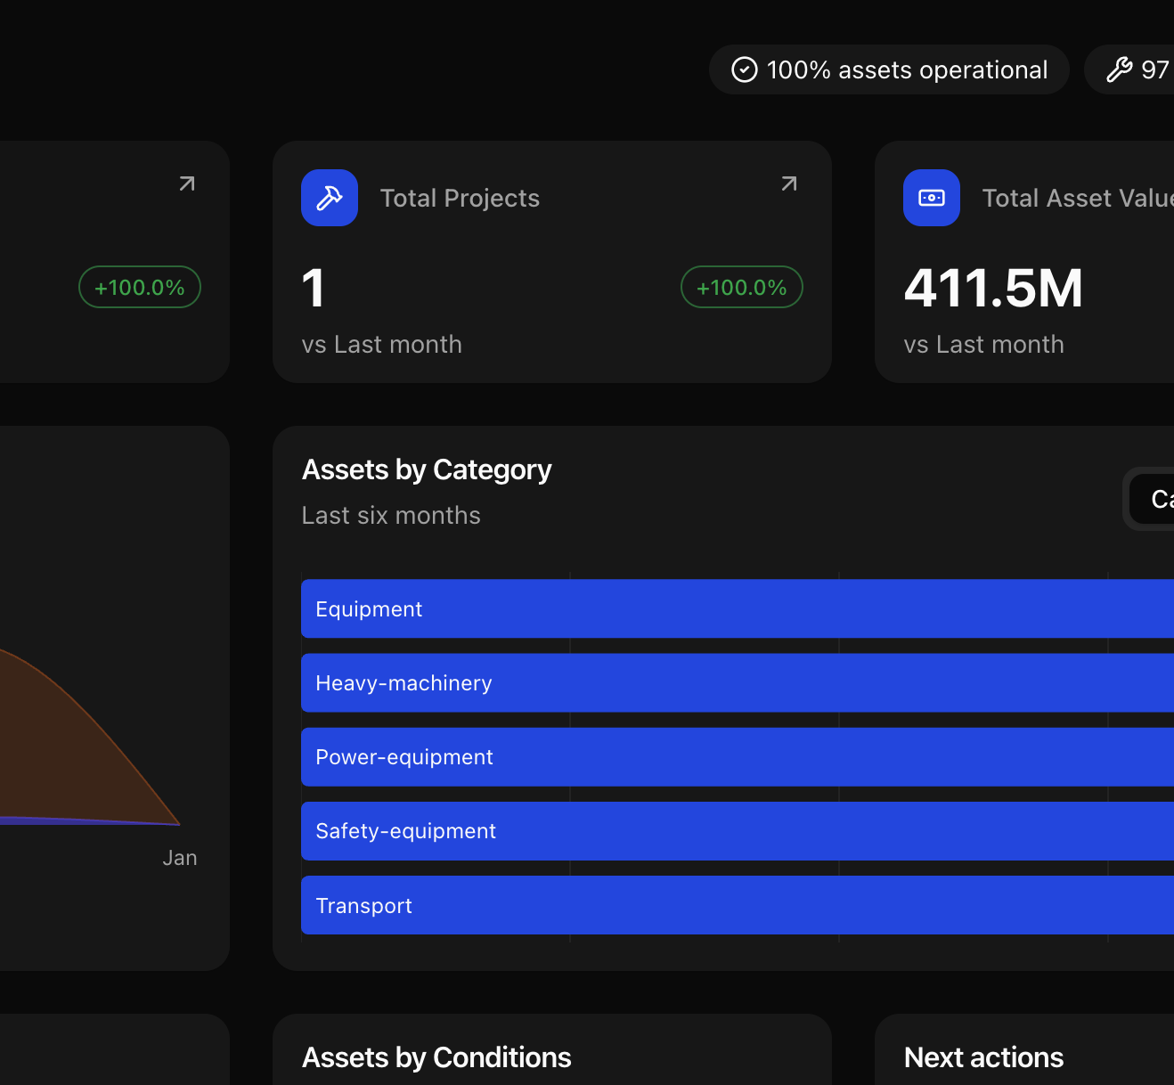Click the +100.0% badge in Total Projects
This screenshot has width=1174, height=1085.
click(x=741, y=288)
